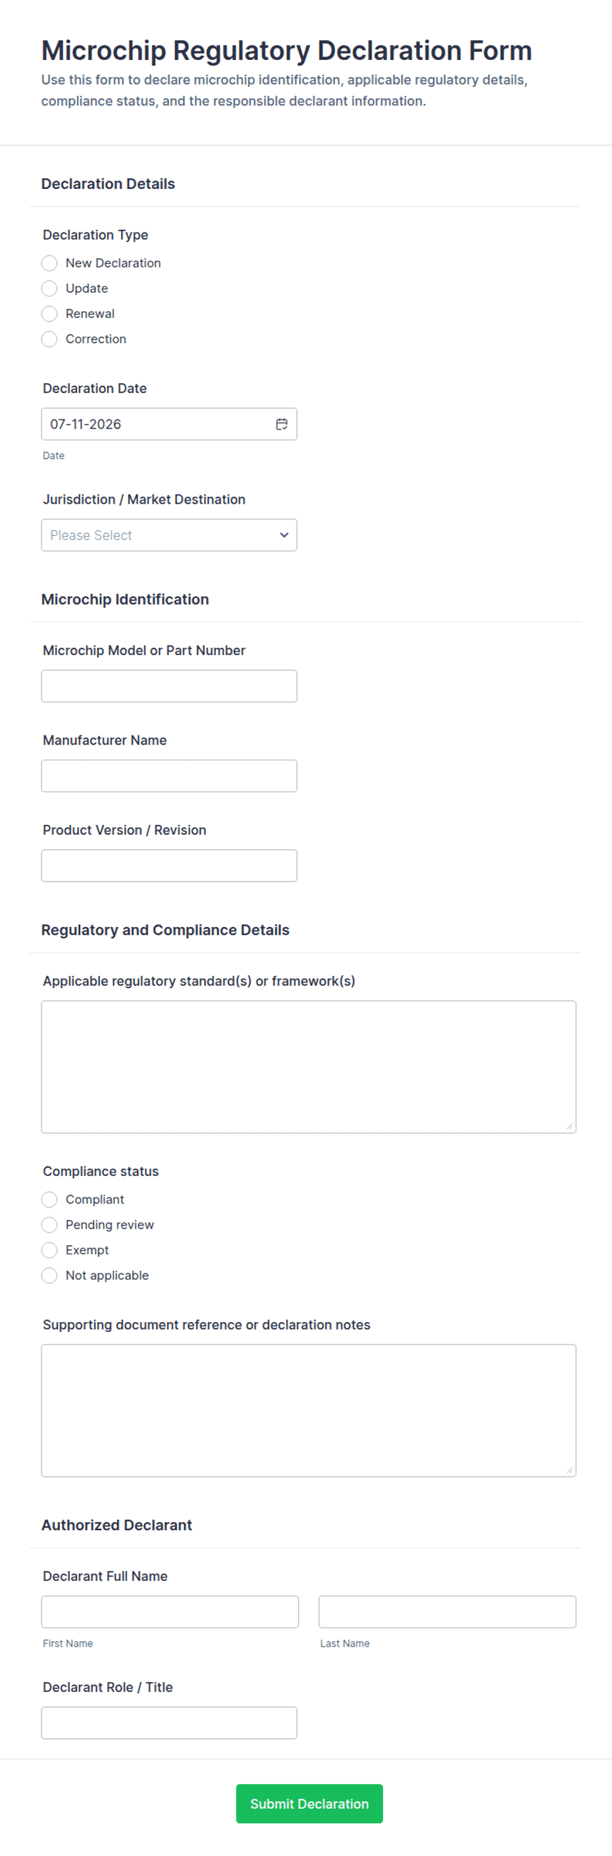Submit the declaration with the green button
The image size is (612, 1856).
(309, 1803)
